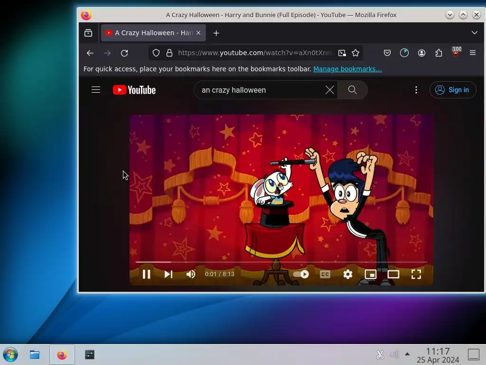Open the uBlock Origin extension icon
The width and height of the screenshot is (486, 365).
456,52
